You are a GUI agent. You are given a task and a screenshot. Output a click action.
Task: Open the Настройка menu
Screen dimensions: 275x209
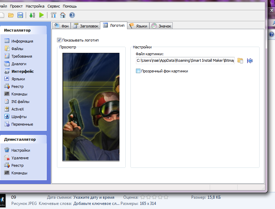point(35,6)
